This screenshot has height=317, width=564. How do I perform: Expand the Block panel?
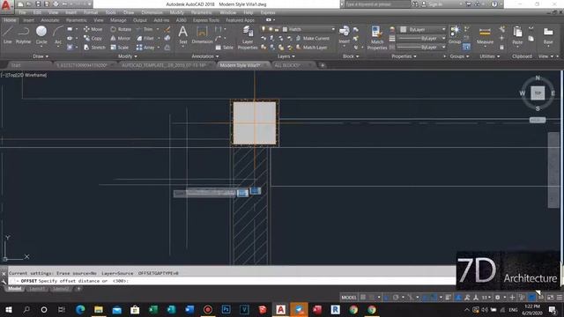click(x=351, y=56)
